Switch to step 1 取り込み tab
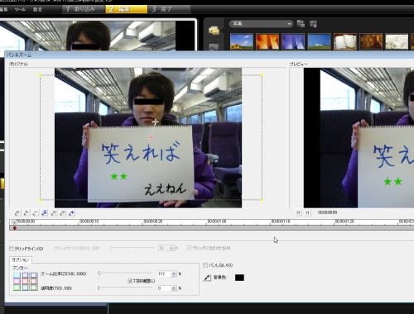 [84, 9]
